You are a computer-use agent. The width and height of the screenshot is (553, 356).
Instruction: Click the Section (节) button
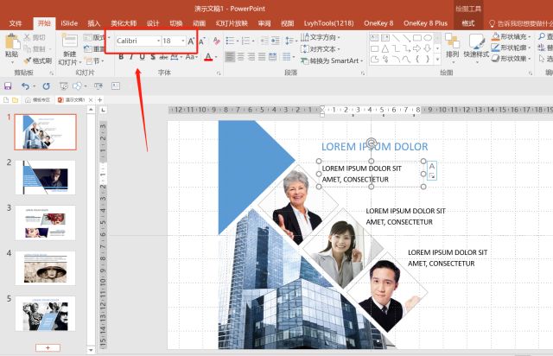[x=94, y=61]
